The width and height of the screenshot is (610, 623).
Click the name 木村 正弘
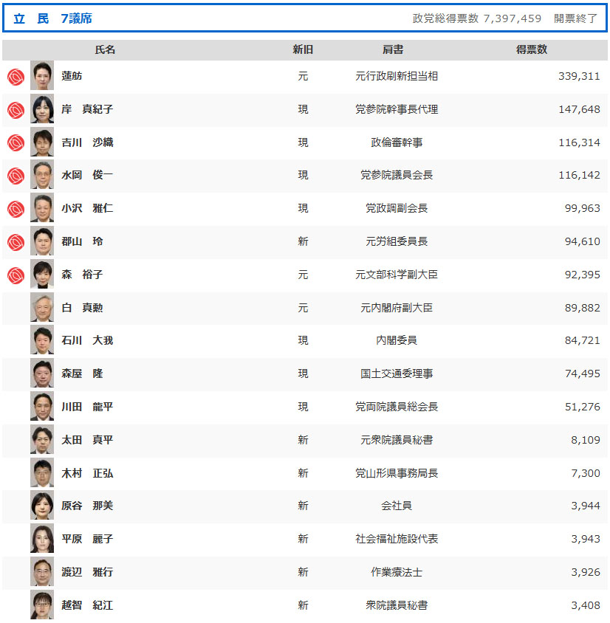(x=87, y=473)
